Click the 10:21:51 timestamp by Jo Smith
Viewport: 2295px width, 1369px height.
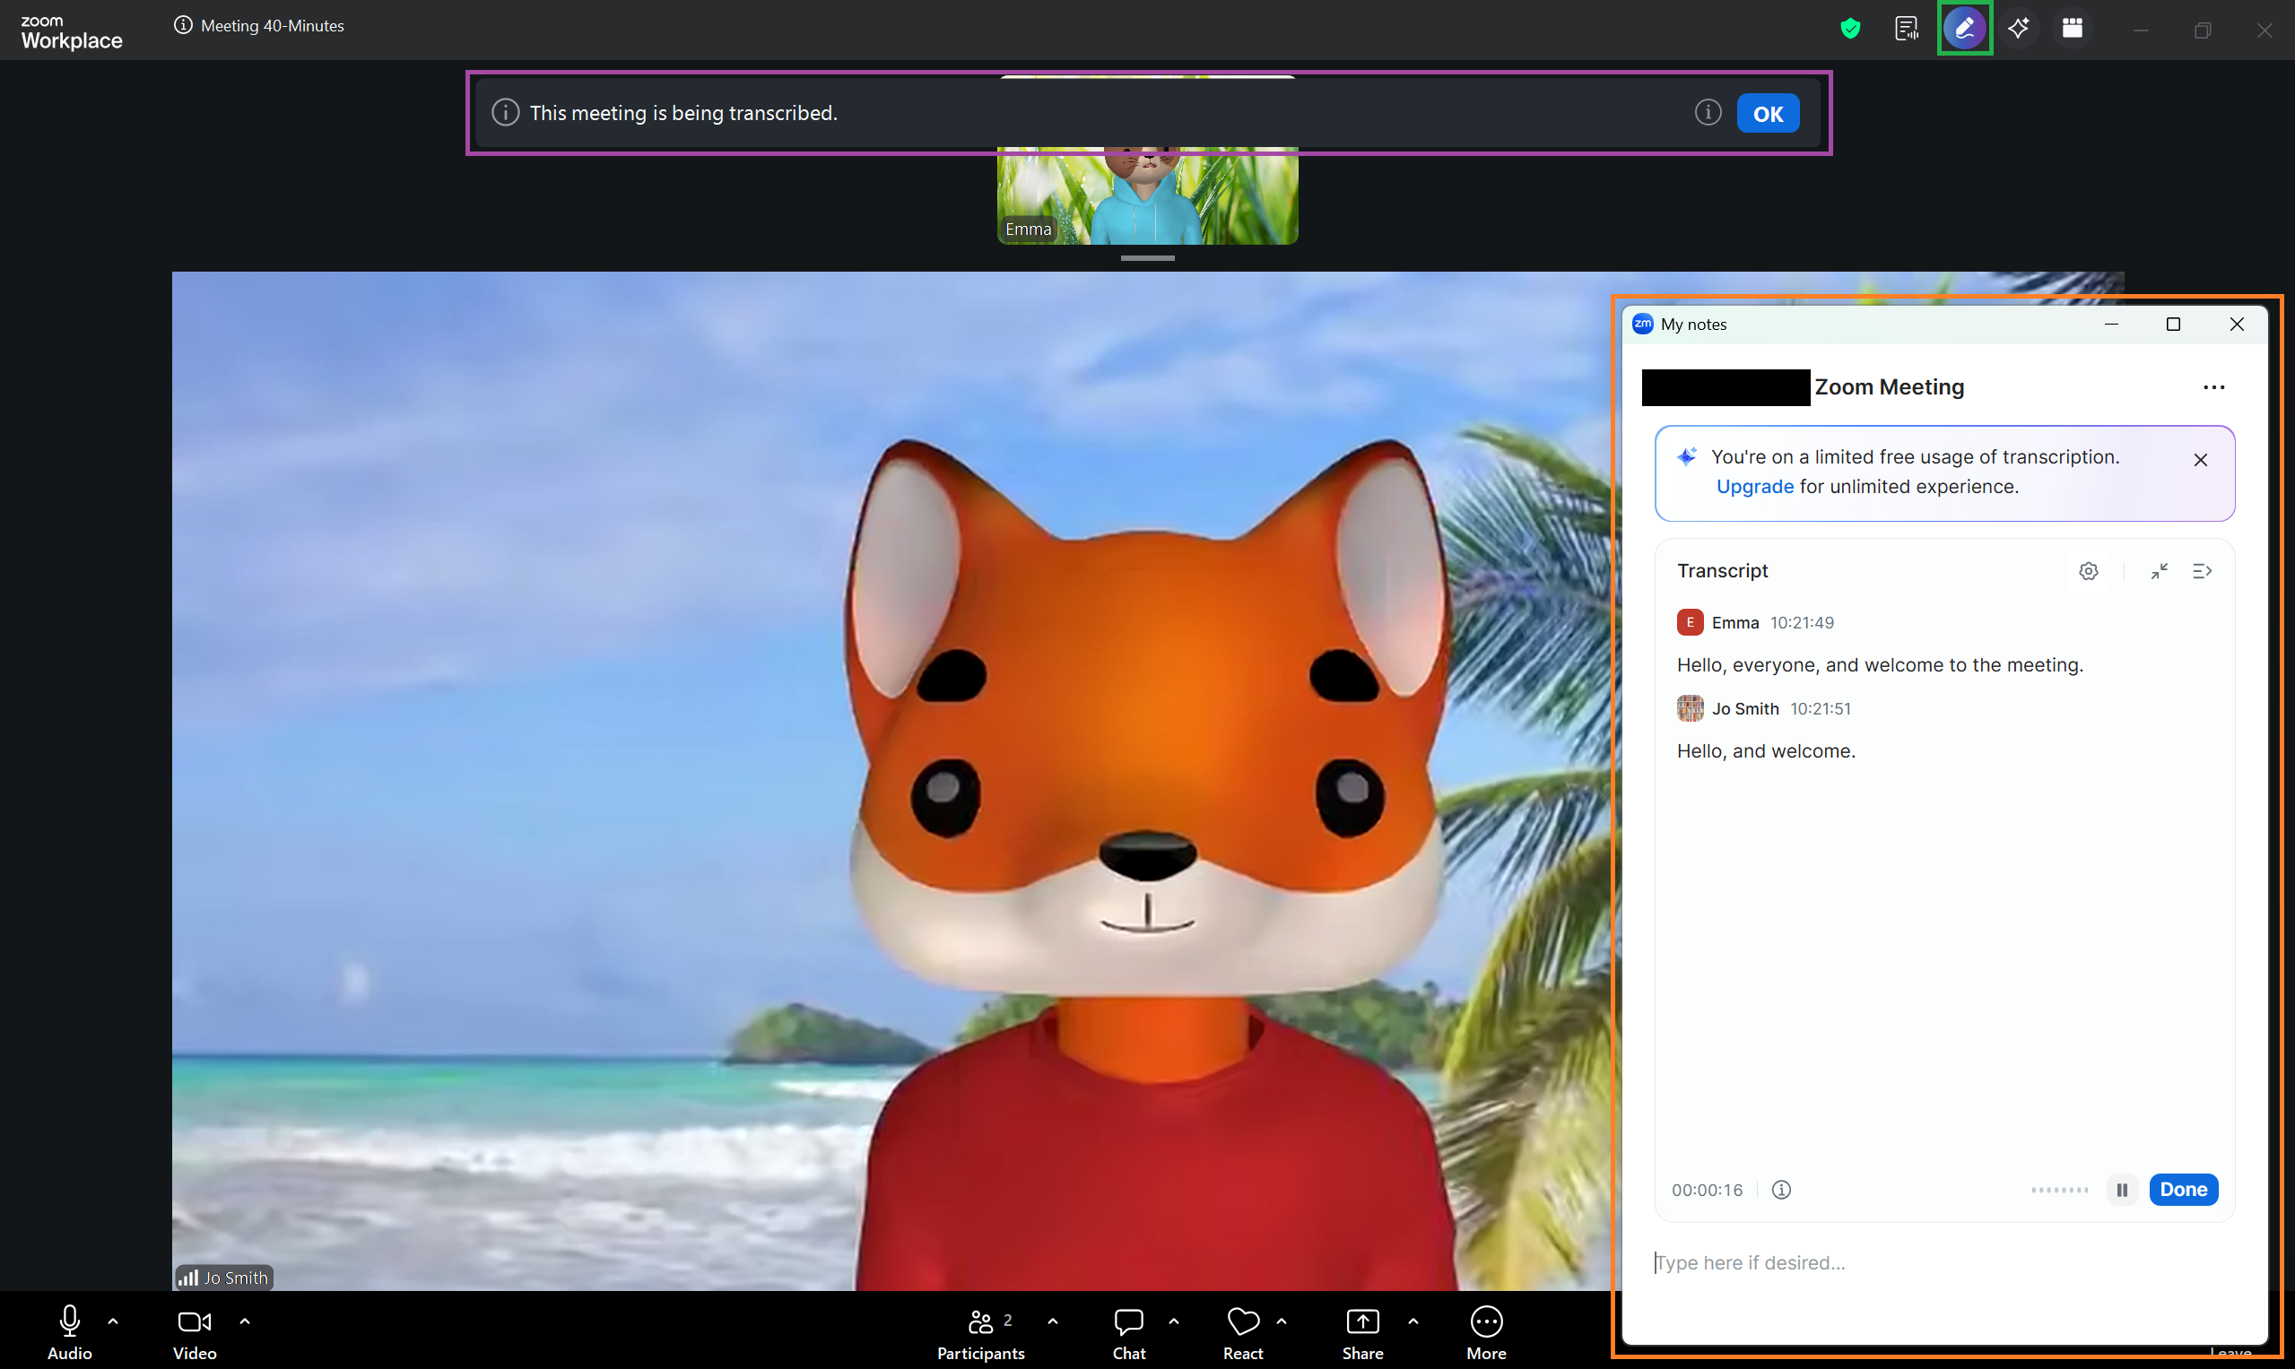1820,708
